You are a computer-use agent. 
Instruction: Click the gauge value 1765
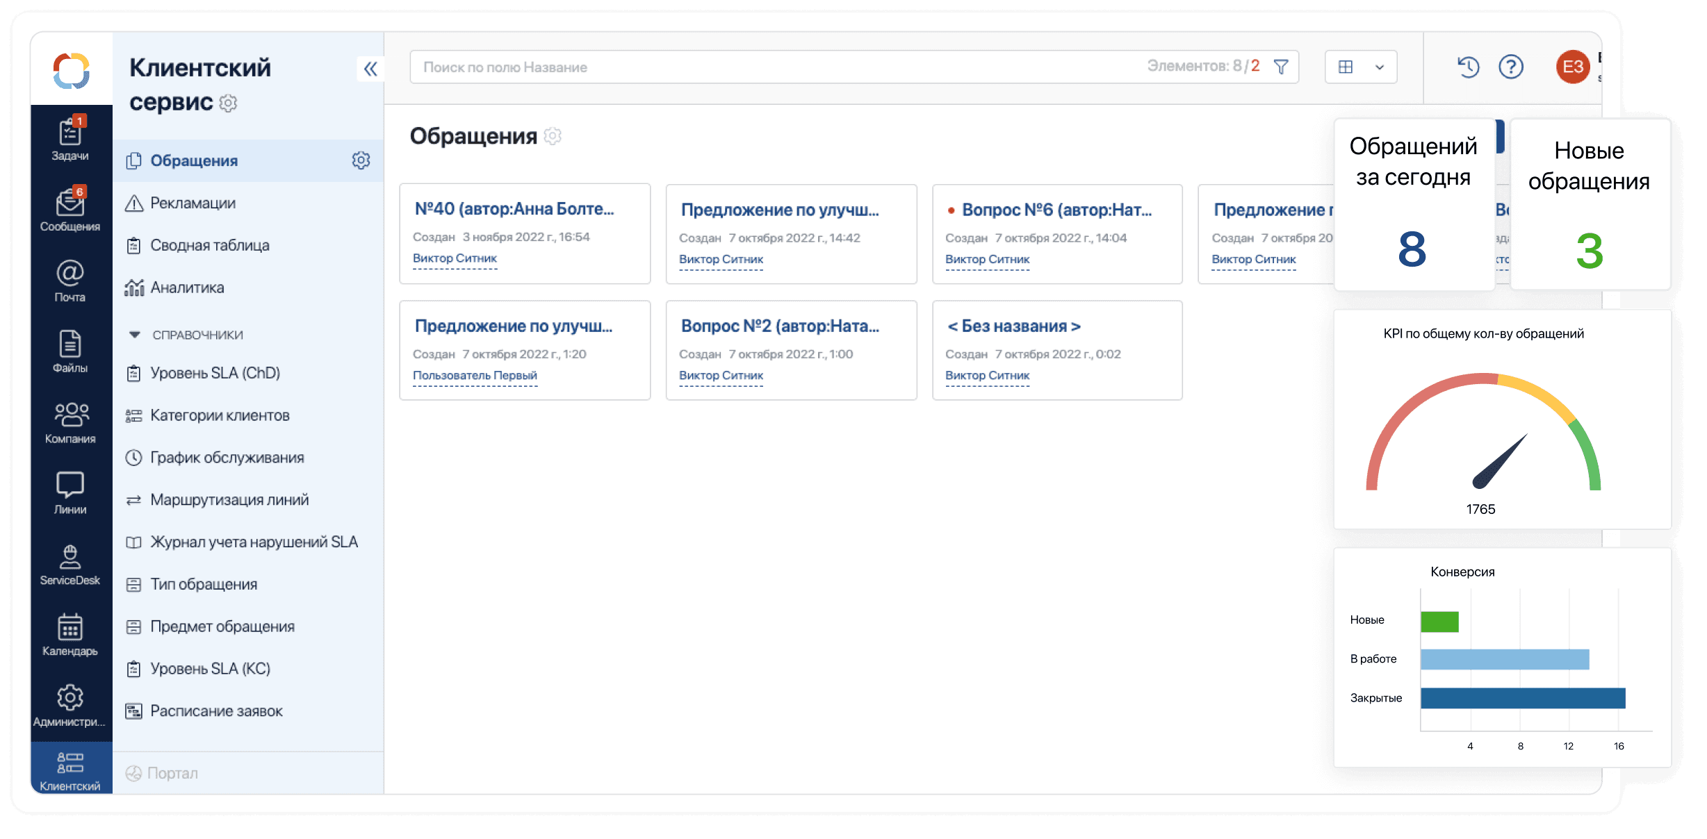[x=1480, y=509]
